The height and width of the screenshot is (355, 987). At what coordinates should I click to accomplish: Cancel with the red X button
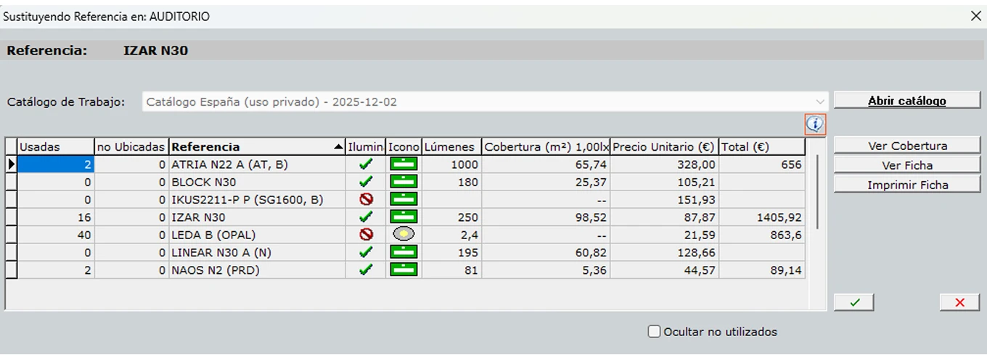click(x=960, y=302)
